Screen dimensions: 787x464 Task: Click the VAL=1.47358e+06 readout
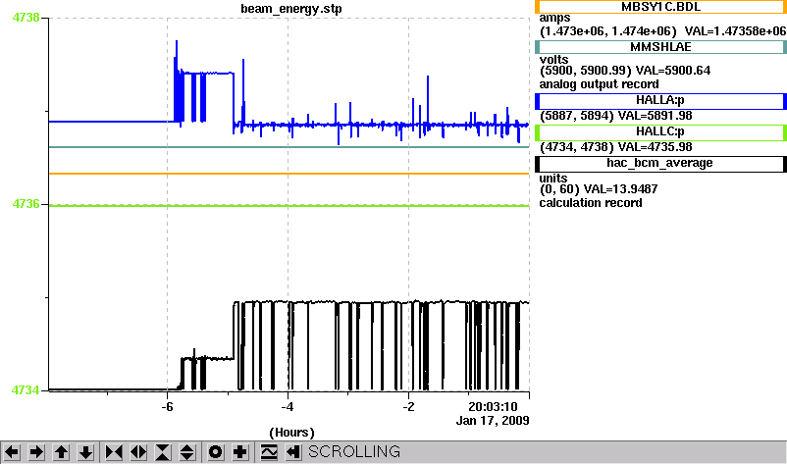pos(735,31)
